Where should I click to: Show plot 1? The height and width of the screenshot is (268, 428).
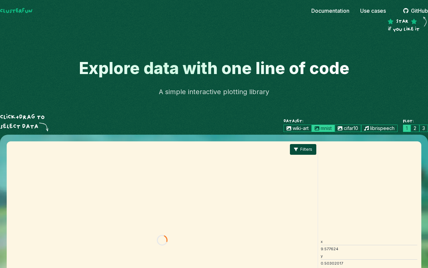click(x=407, y=128)
